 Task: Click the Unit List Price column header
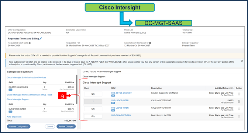(224, 88)
